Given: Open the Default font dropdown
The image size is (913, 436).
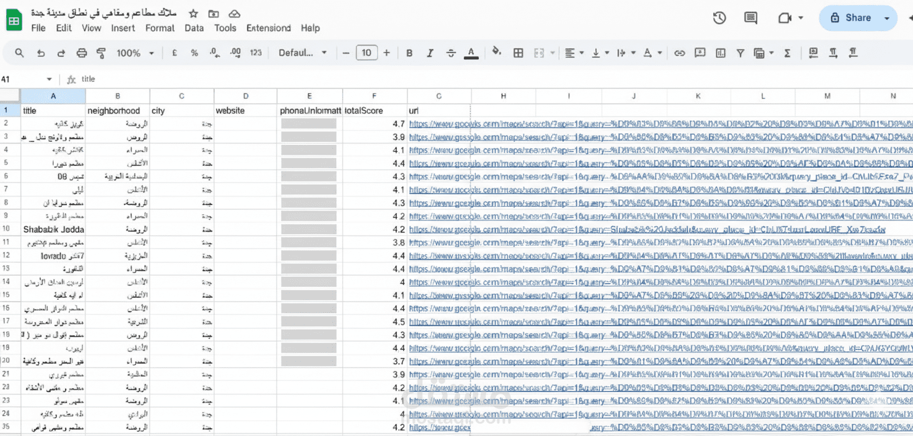Looking at the screenshot, I should pos(302,53).
